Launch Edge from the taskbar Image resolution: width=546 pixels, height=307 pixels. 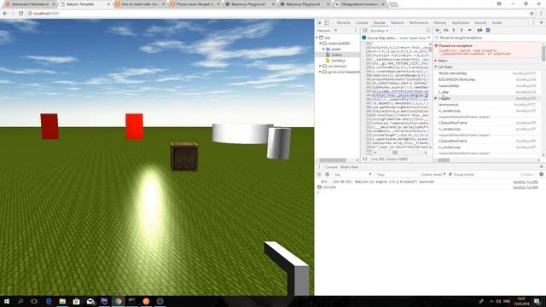(x=49, y=301)
